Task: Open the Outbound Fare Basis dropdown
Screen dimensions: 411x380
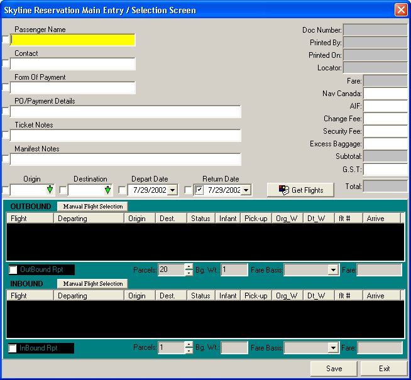Action: click(333, 270)
